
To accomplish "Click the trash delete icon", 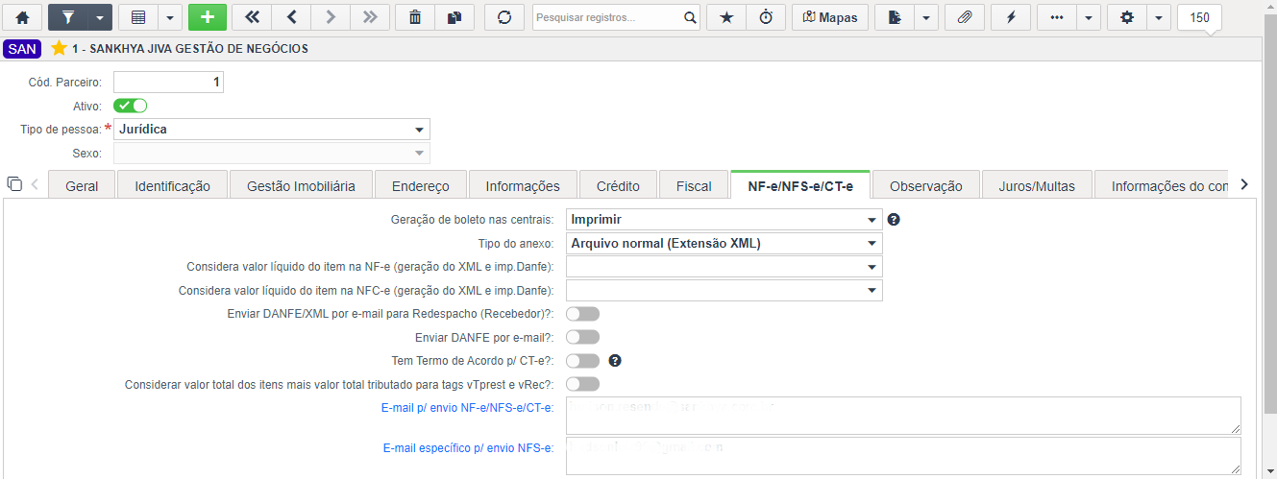I will click(x=415, y=17).
